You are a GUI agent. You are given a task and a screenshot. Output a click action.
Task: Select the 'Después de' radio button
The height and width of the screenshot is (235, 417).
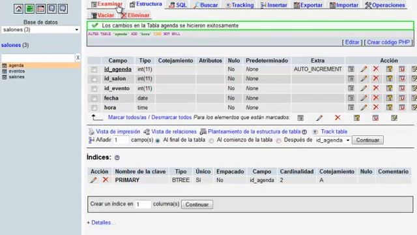pyautogui.click(x=278, y=140)
